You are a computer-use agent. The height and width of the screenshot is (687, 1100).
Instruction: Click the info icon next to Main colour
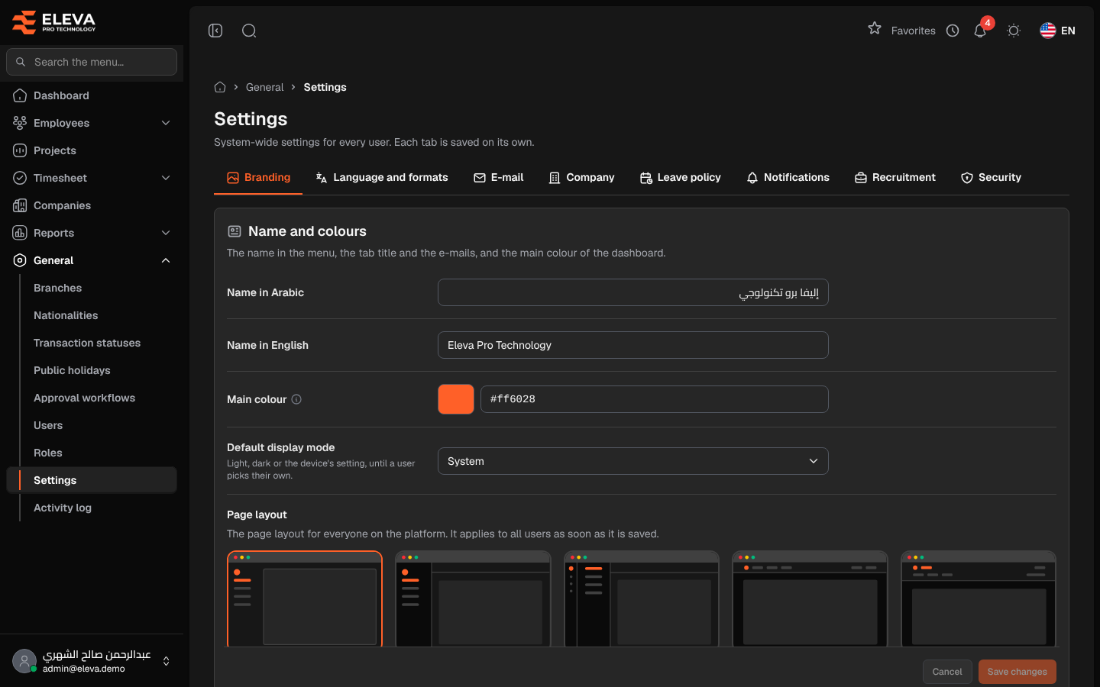[x=296, y=399]
